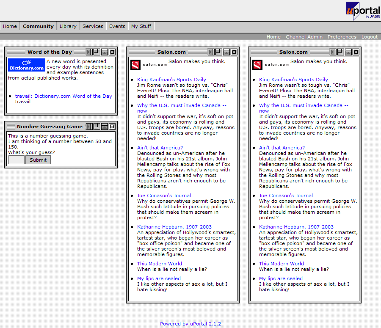Collapse Number Guessing Game with the up-arrow icon
Image resolution: width=381 pixels, height=328 pixels.
coord(105,127)
